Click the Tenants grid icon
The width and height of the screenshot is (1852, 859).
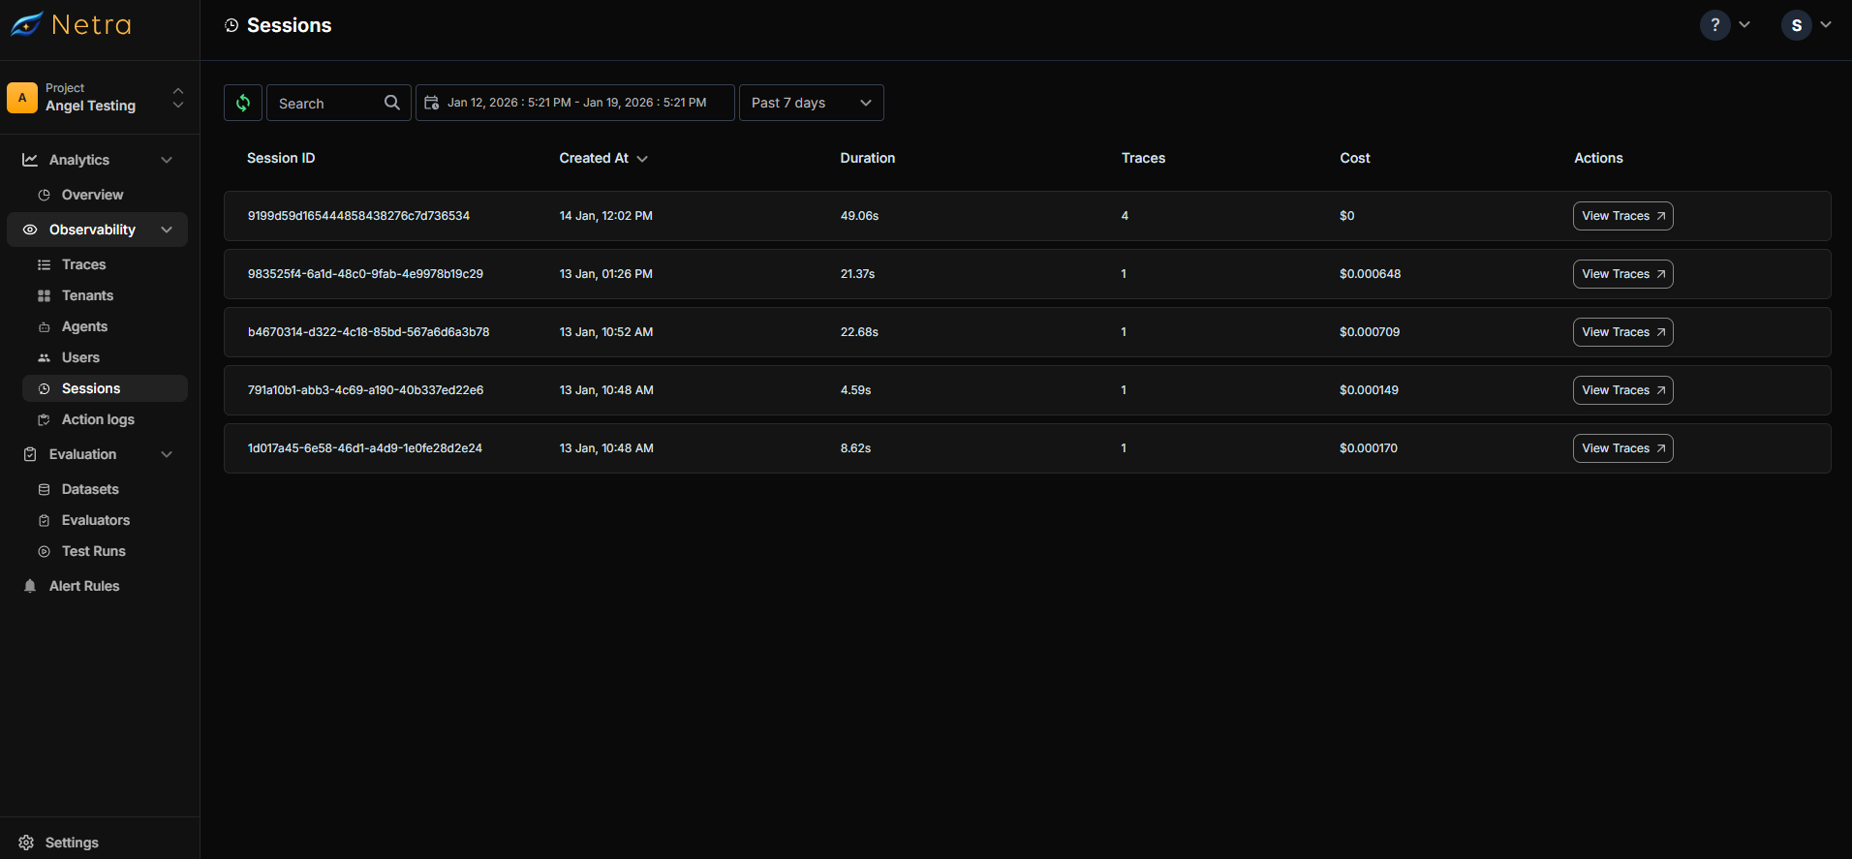tap(44, 295)
